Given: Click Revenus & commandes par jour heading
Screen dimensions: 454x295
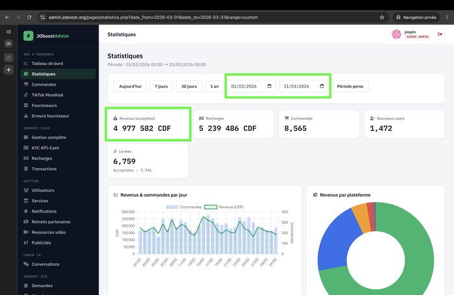Looking at the screenshot, I should pos(154,195).
